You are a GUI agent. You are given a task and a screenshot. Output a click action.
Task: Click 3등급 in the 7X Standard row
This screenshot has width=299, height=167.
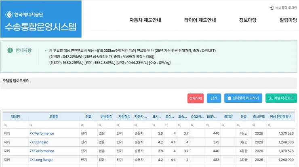[244, 142]
